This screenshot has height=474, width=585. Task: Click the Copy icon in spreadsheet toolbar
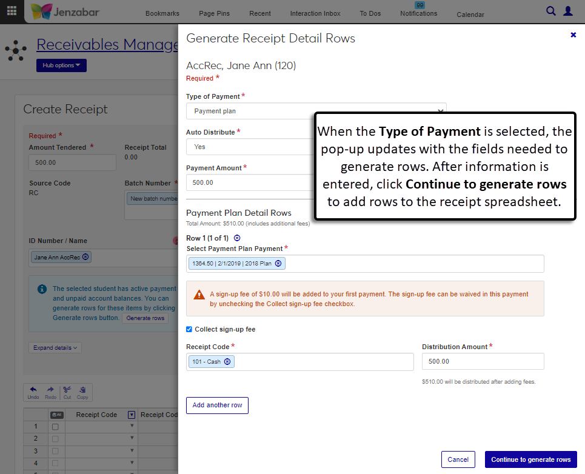point(82,392)
